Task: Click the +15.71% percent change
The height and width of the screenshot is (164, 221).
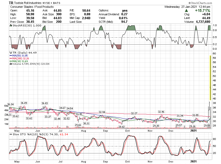Action: click(203, 11)
